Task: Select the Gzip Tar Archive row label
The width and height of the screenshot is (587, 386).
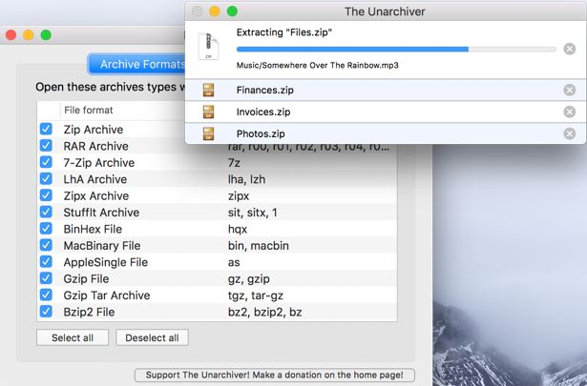Action: tap(107, 295)
